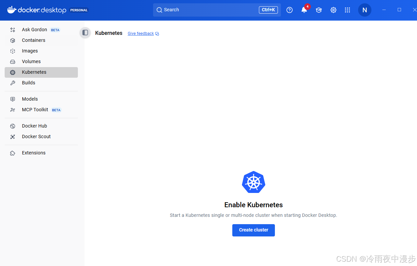Screen dimensions: 417x266
Task: Open the N user account avatar
Action: point(365,10)
